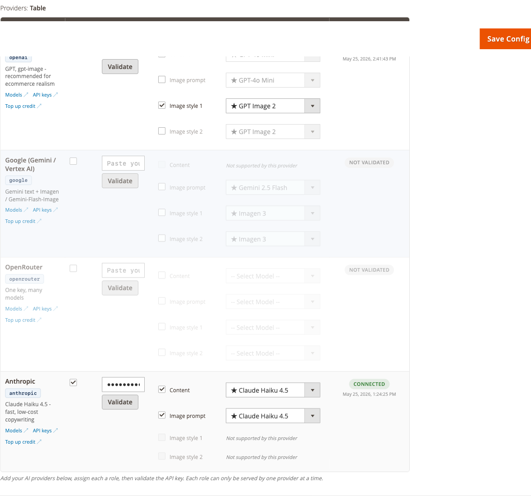Screen dimensions: 531x496
Task: Check OpenAI Image prompt role
Action: (162, 80)
